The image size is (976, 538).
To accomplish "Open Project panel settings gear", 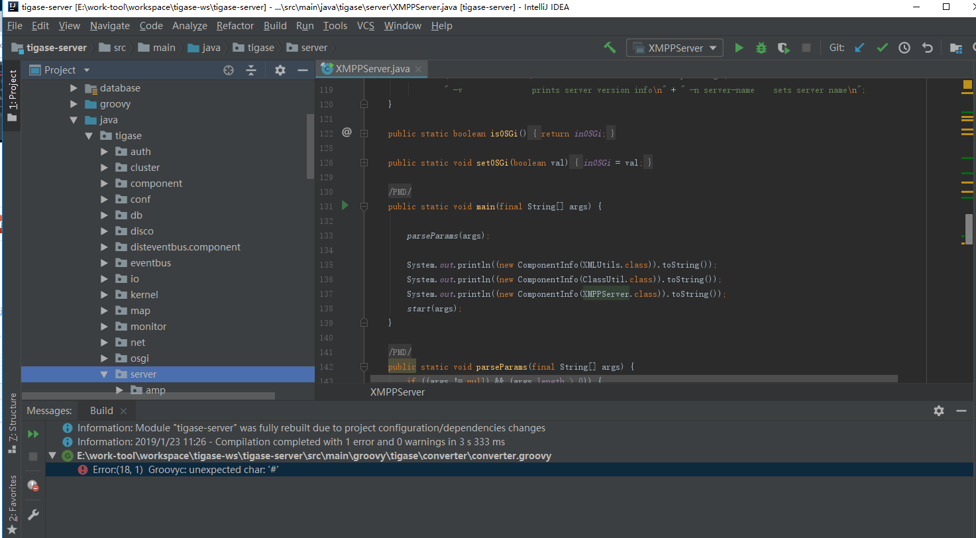I will pyautogui.click(x=280, y=70).
